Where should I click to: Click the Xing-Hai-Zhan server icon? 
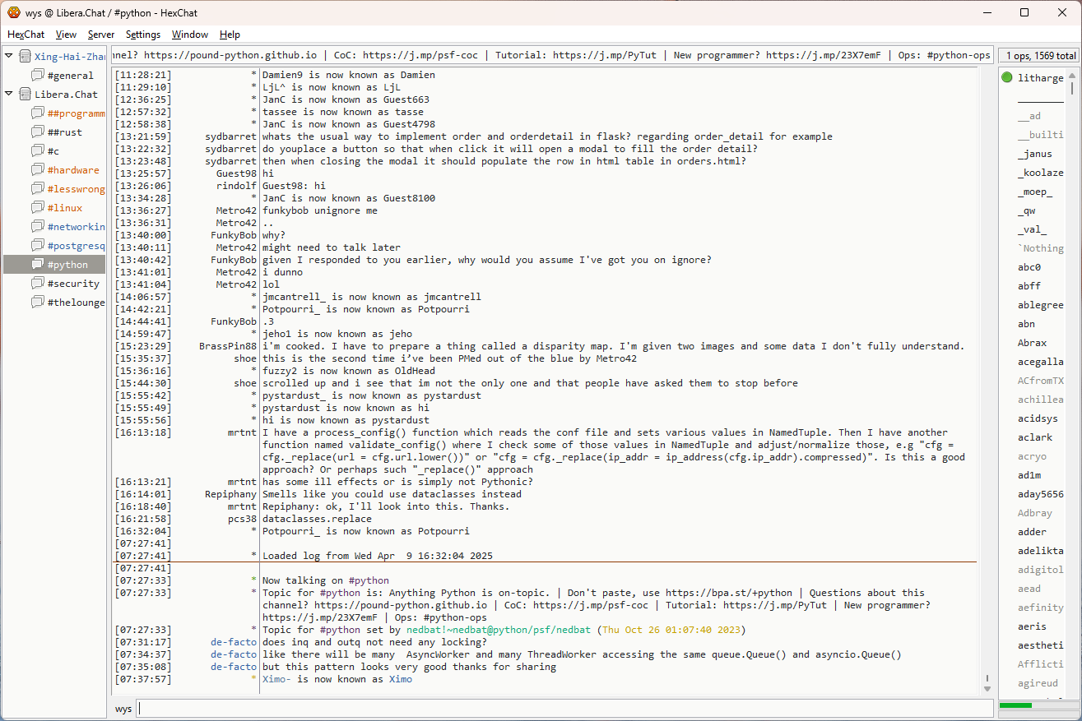[25, 57]
